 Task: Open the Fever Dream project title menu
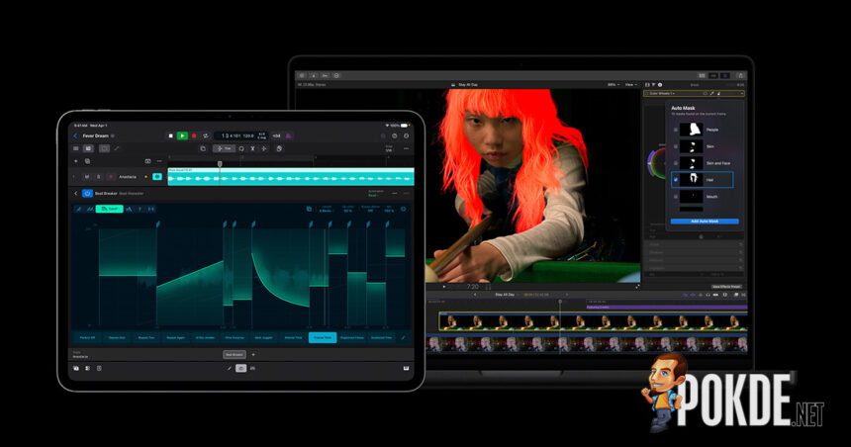point(96,135)
